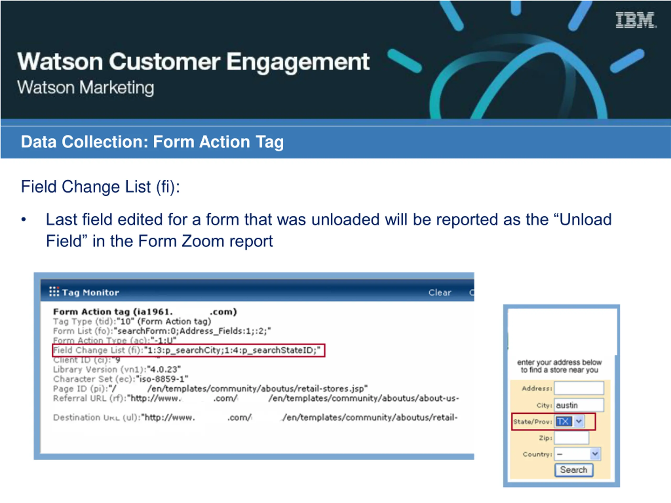The height and width of the screenshot is (503, 671).
Task: Click the Page ID (pi) line
Action: [210, 389]
